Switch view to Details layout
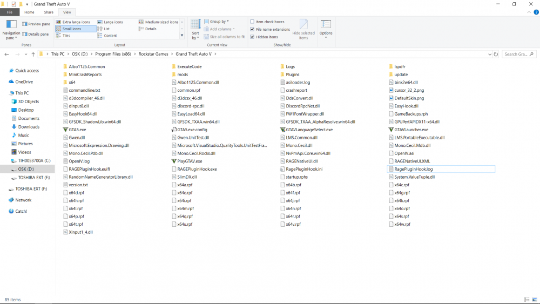 coord(147,29)
